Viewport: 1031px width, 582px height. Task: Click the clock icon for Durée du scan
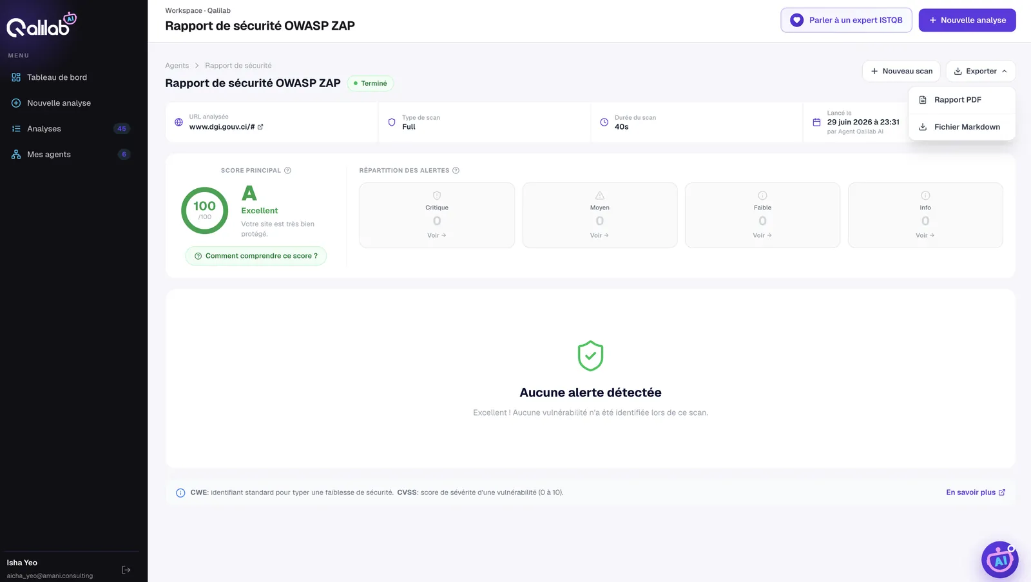(x=604, y=122)
